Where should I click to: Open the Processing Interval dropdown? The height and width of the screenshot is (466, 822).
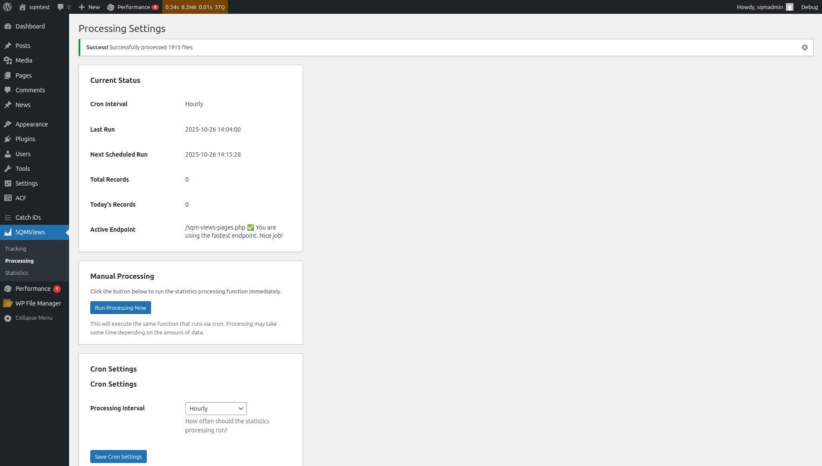tap(216, 408)
